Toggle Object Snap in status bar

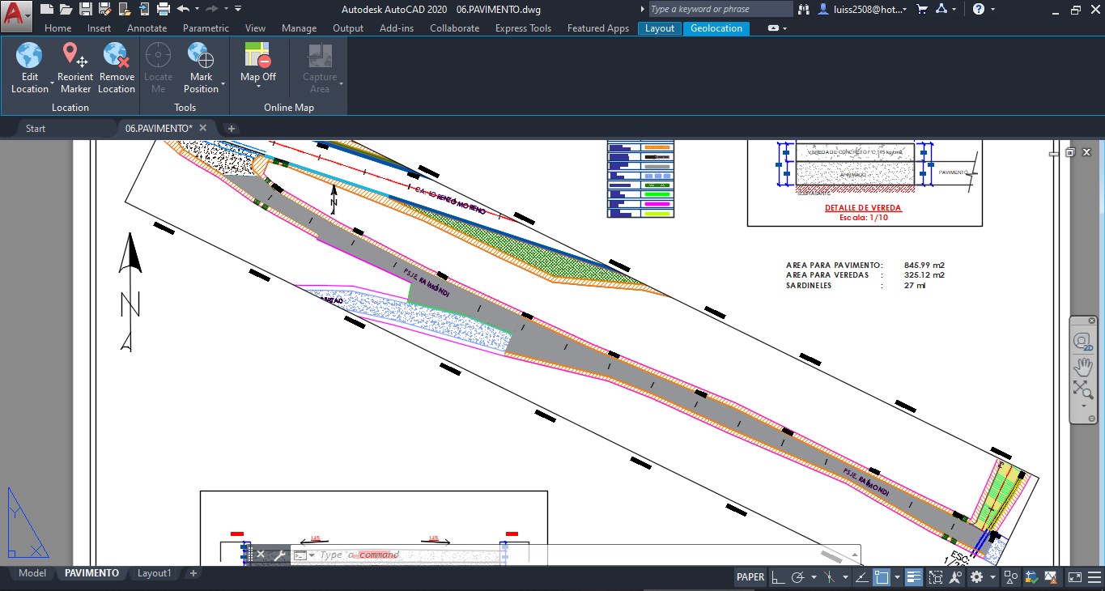click(882, 577)
